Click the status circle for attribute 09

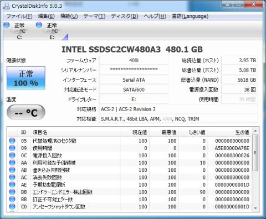coord(12,148)
